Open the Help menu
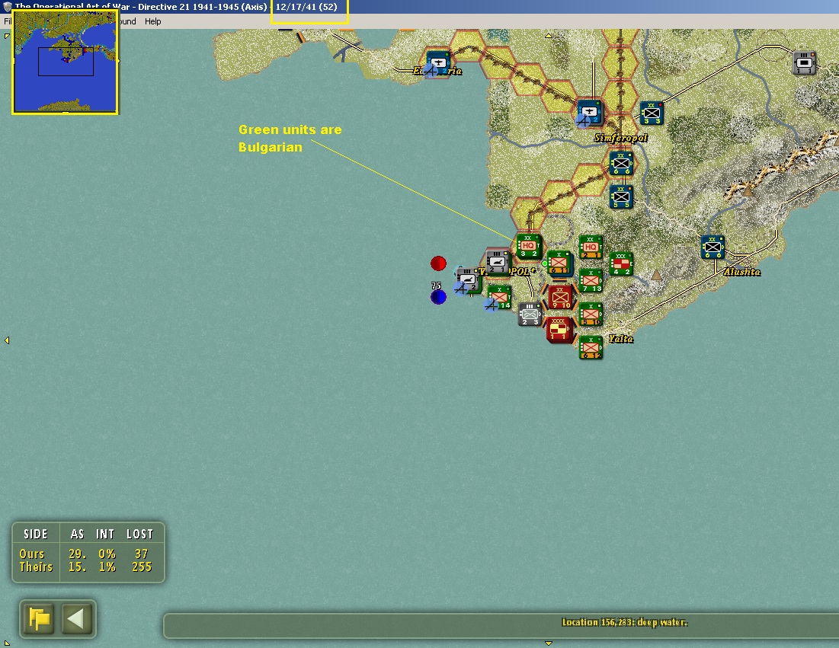Image resolution: width=839 pixels, height=648 pixels. [x=152, y=21]
